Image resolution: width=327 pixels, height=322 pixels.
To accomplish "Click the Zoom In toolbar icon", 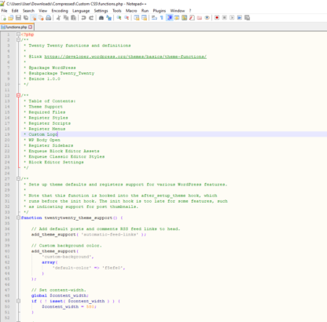I will (119, 18).
